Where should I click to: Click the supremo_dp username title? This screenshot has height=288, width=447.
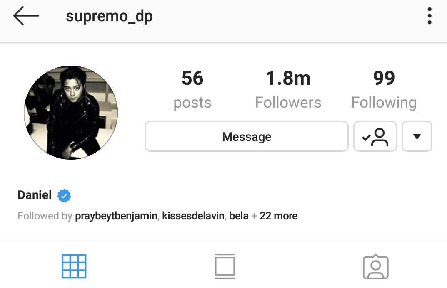(110, 17)
